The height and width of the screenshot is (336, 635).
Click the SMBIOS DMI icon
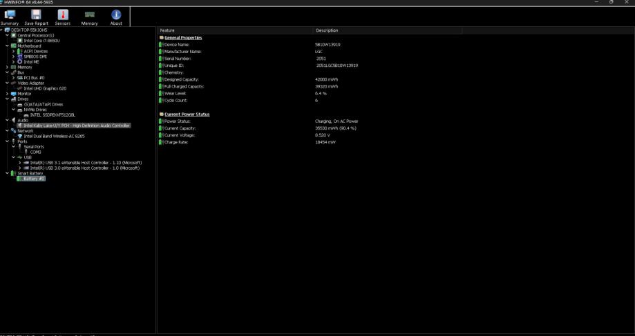[x=20, y=57]
